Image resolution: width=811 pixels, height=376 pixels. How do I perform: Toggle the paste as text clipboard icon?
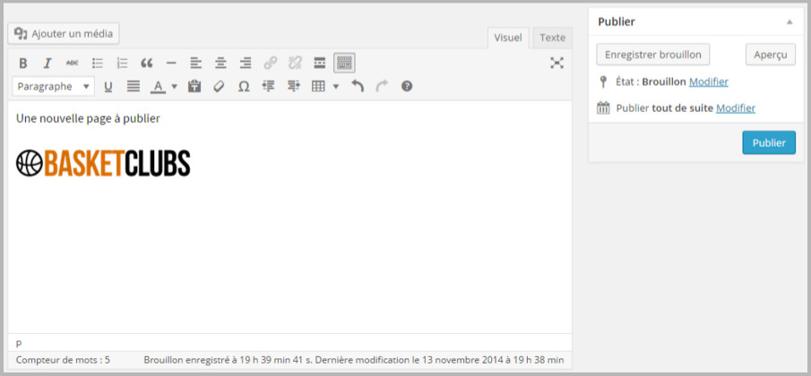pos(194,86)
